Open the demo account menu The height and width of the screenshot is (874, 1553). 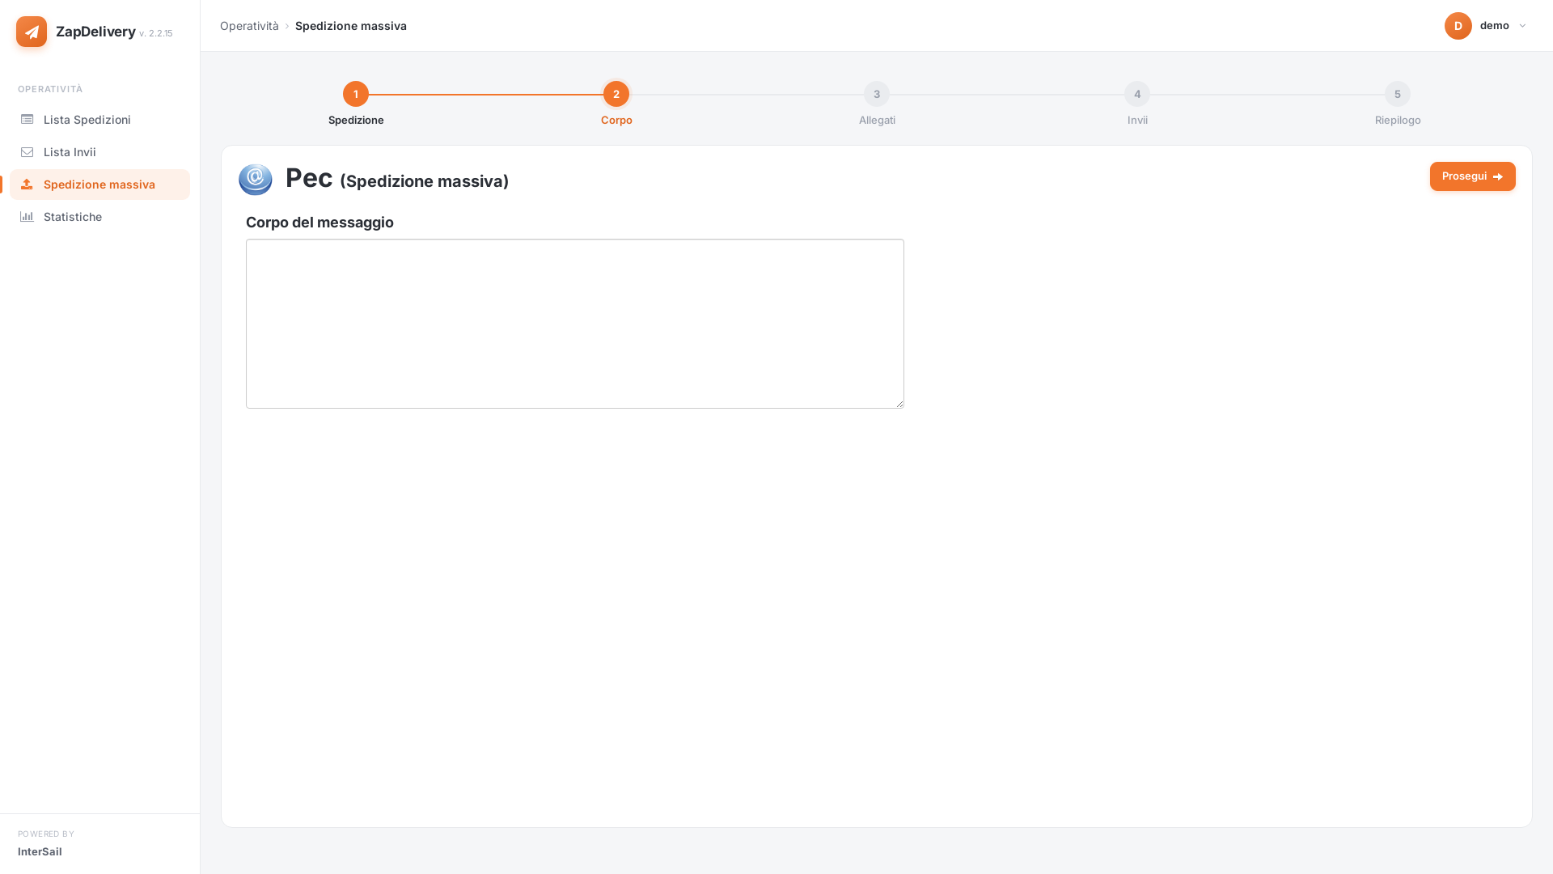[1486, 26]
